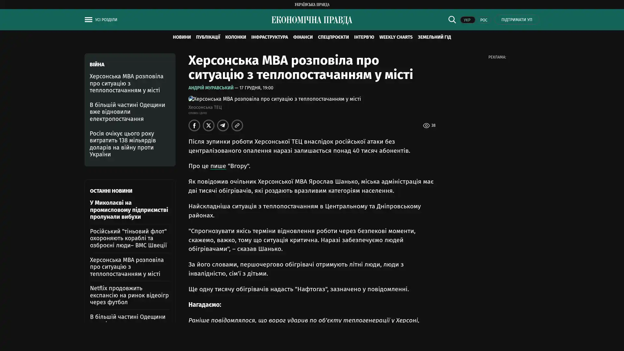Click the article header image
The height and width of the screenshot is (351, 624).
(x=274, y=99)
